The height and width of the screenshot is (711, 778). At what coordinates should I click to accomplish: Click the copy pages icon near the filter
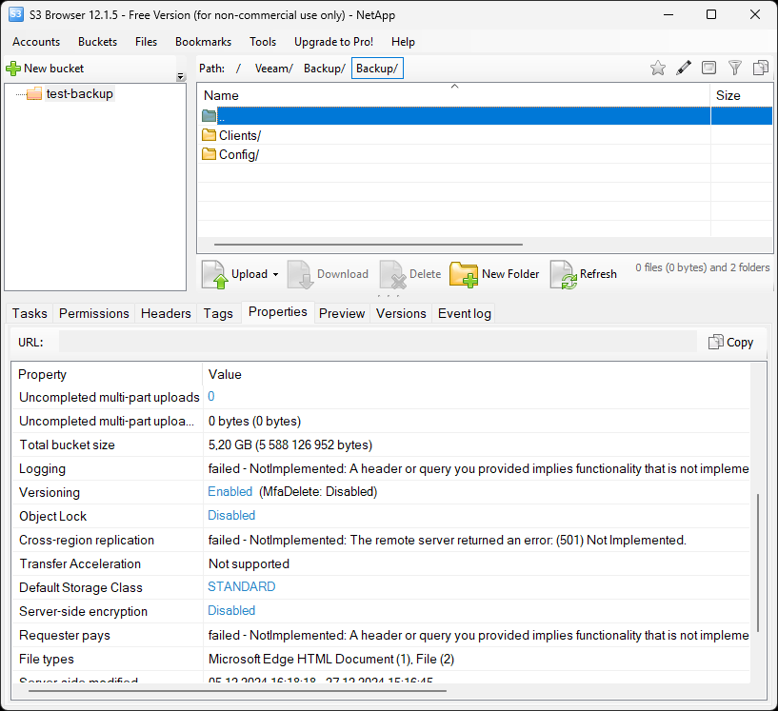coord(760,68)
